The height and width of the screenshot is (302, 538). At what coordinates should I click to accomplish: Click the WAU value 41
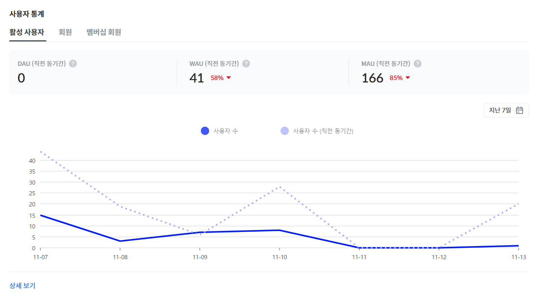point(197,78)
